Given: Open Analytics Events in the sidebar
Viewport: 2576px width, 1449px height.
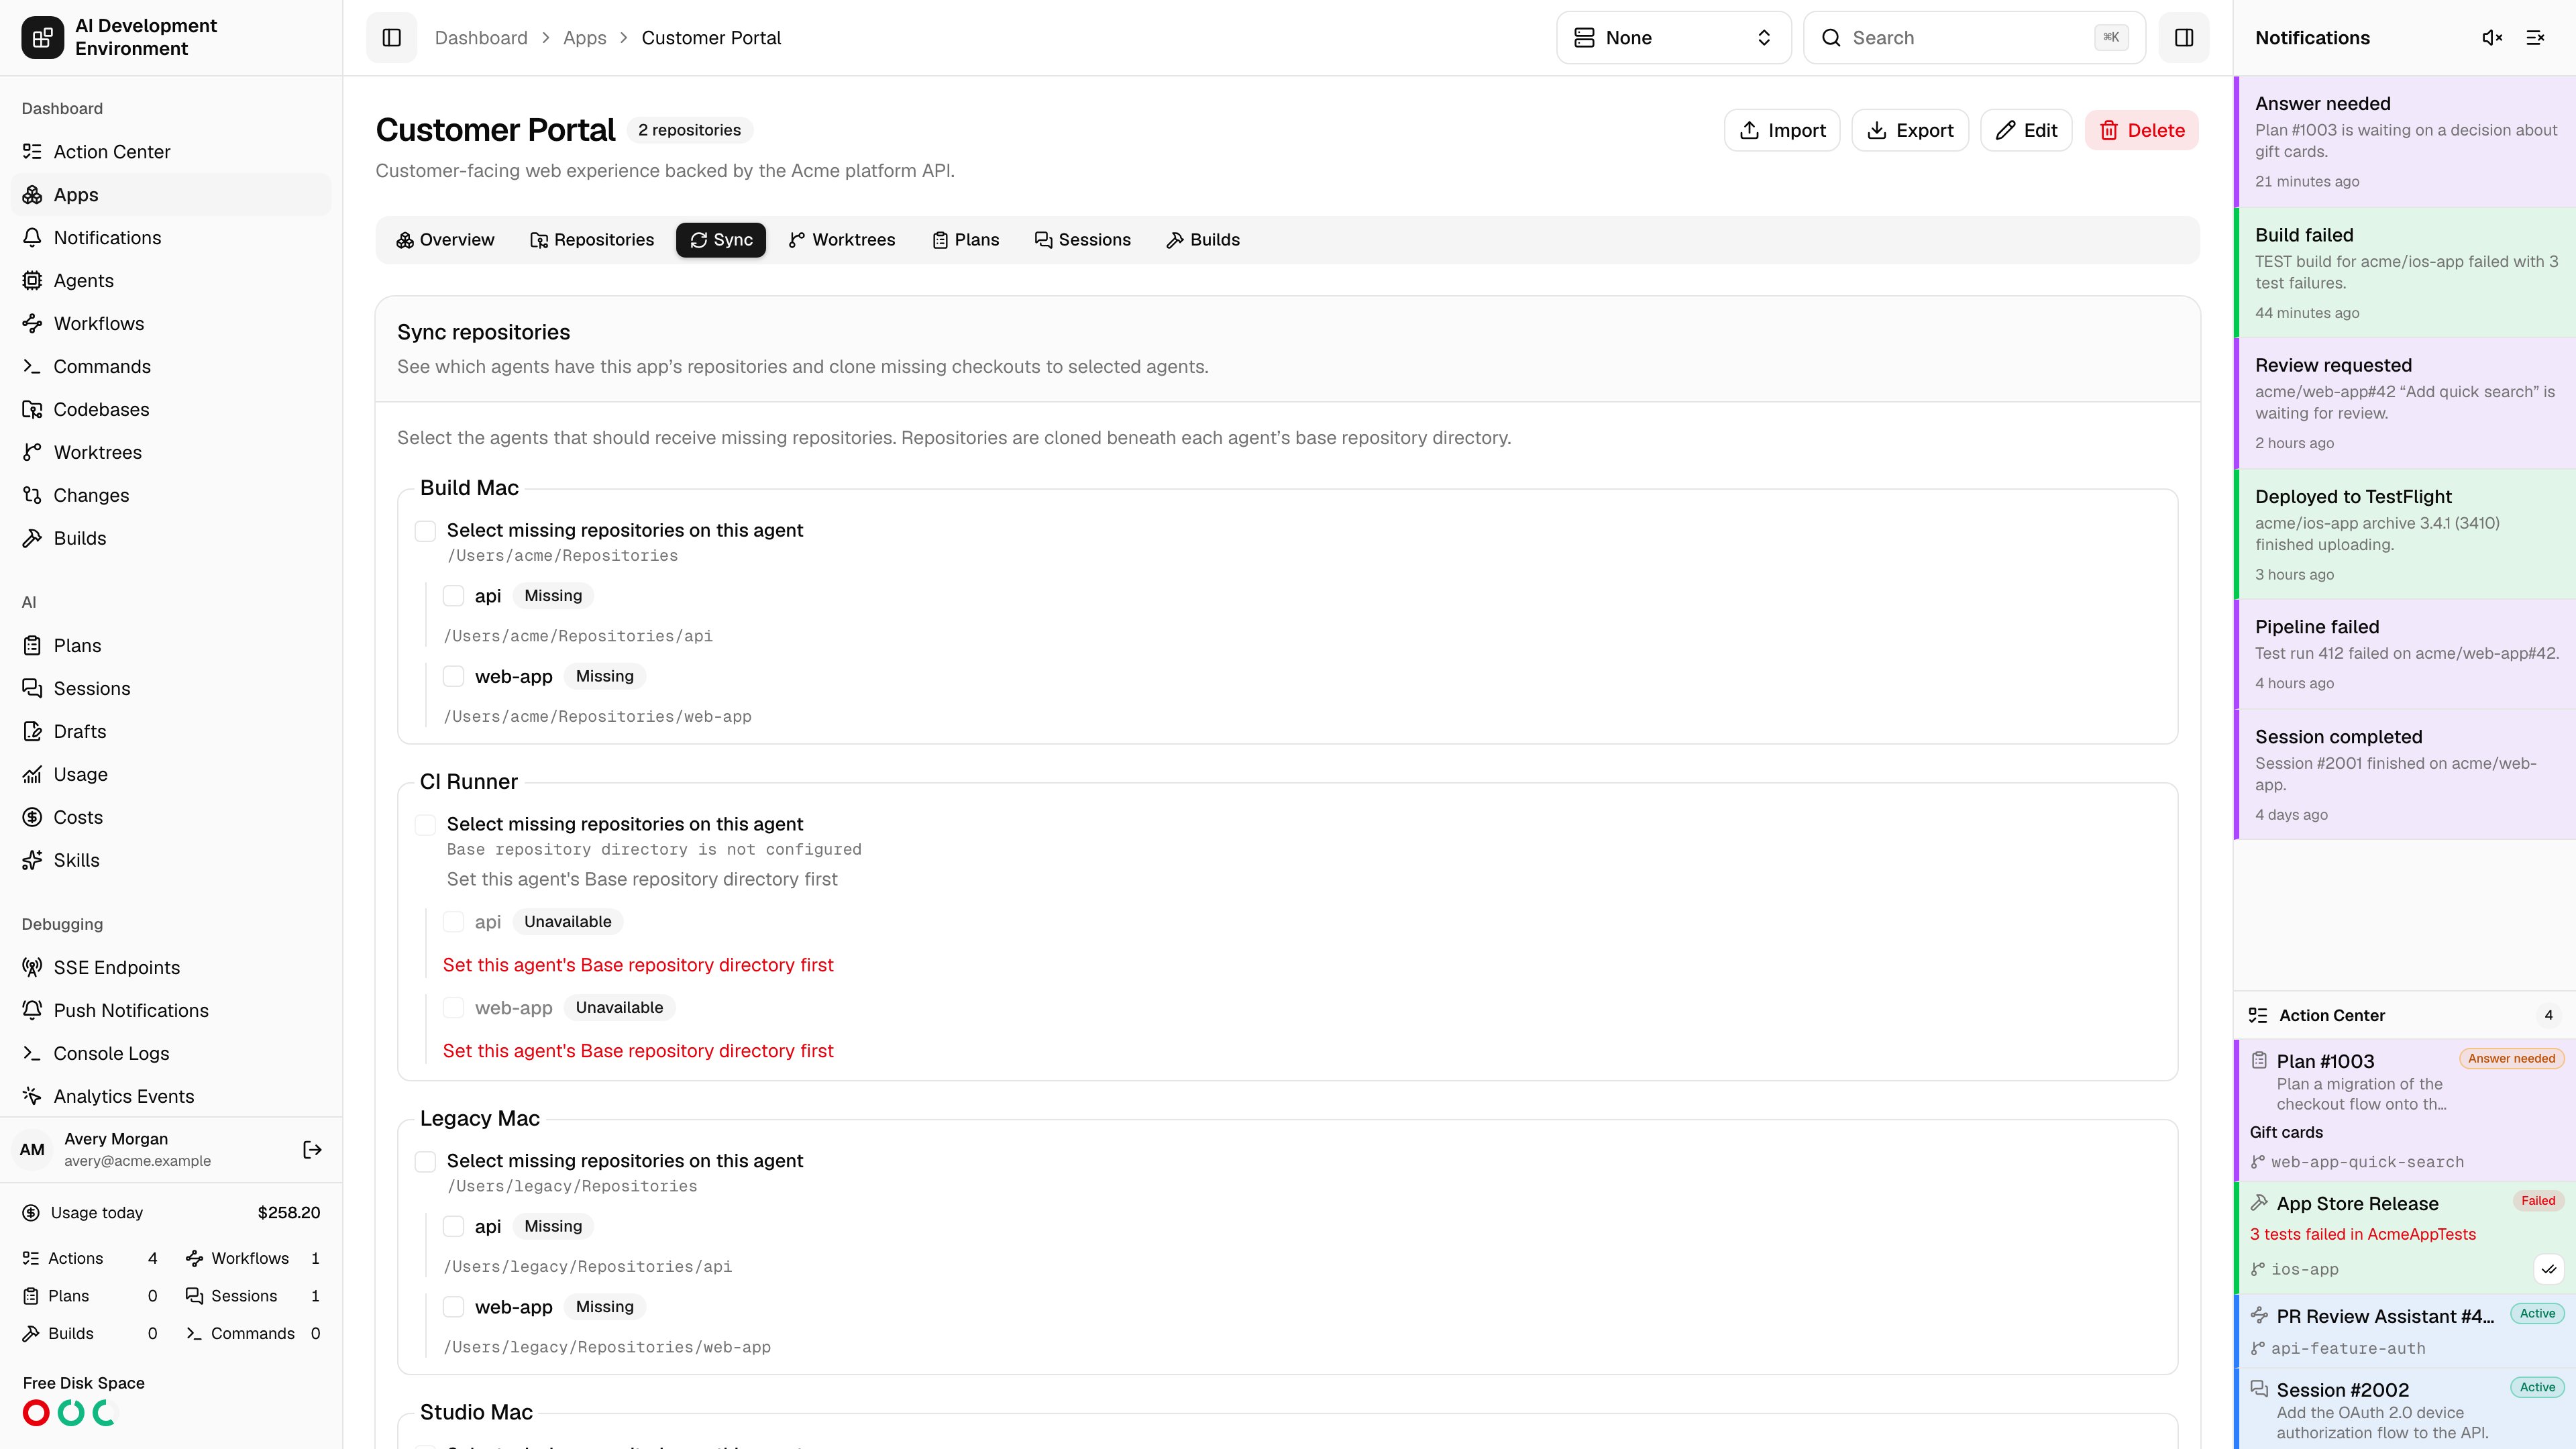Looking at the screenshot, I should (171, 1096).
